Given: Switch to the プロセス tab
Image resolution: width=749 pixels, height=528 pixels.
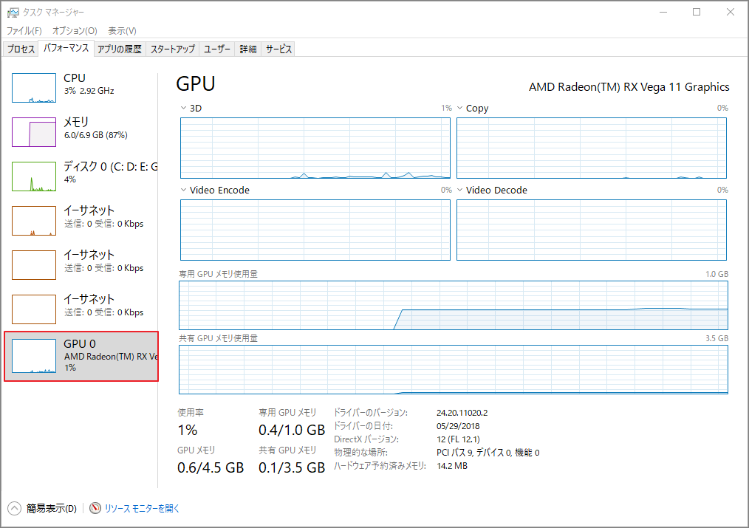Looking at the screenshot, I should coord(20,48).
